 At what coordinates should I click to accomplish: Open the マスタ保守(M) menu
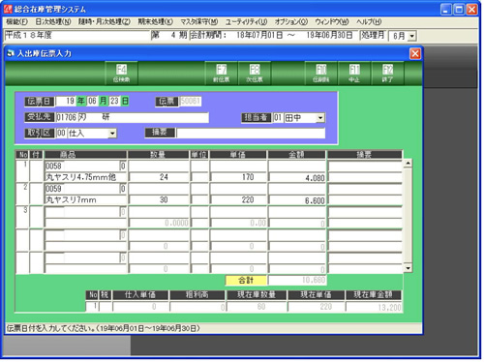[199, 22]
